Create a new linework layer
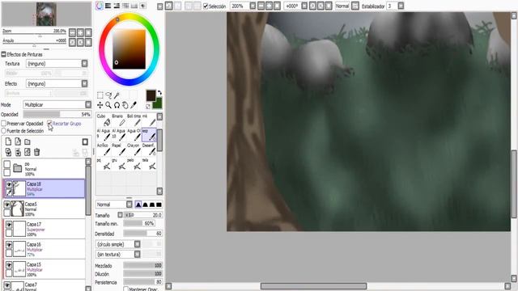This screenshot has width=518, height=291. [x=18, y=142]
